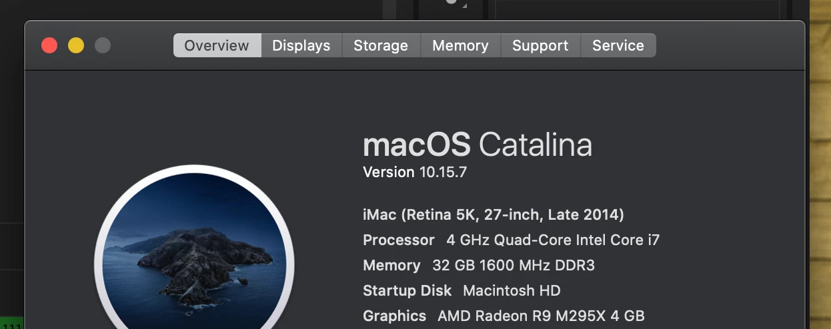Minimize window with the yellow button
This screenshot has height=329, width=831.
click(76, 45)
